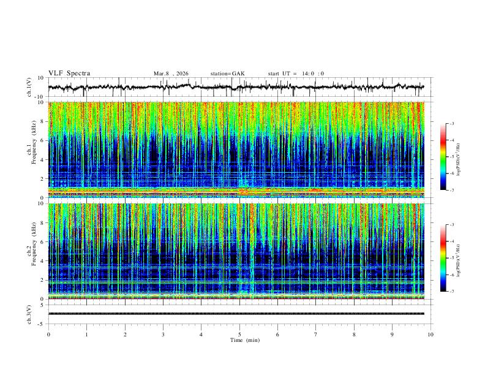The image size is (485, 375).
Task: Select time axis tick label 6
Action: coord(277,335)
